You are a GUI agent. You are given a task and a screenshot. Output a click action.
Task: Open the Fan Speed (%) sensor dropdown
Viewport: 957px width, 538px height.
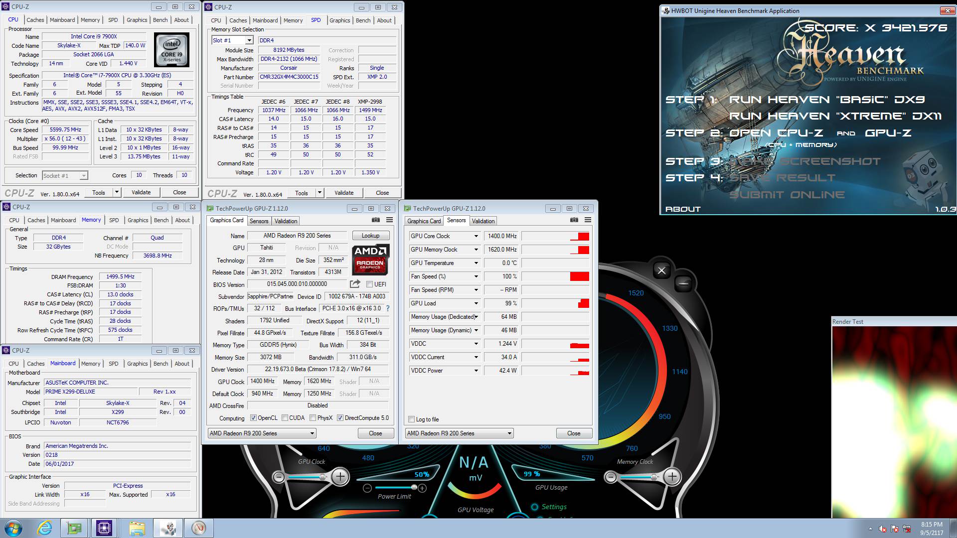(476, 276)
